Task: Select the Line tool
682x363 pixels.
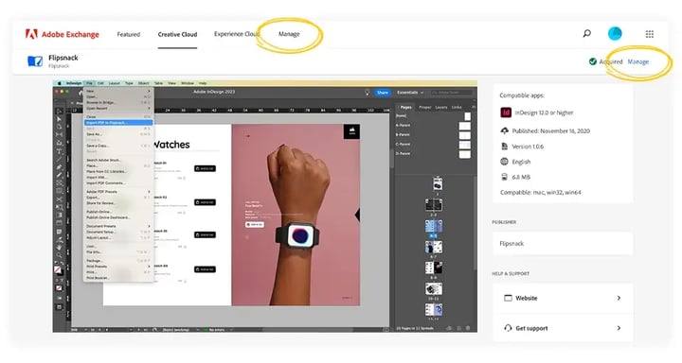Action: click(x=59, y=160)
